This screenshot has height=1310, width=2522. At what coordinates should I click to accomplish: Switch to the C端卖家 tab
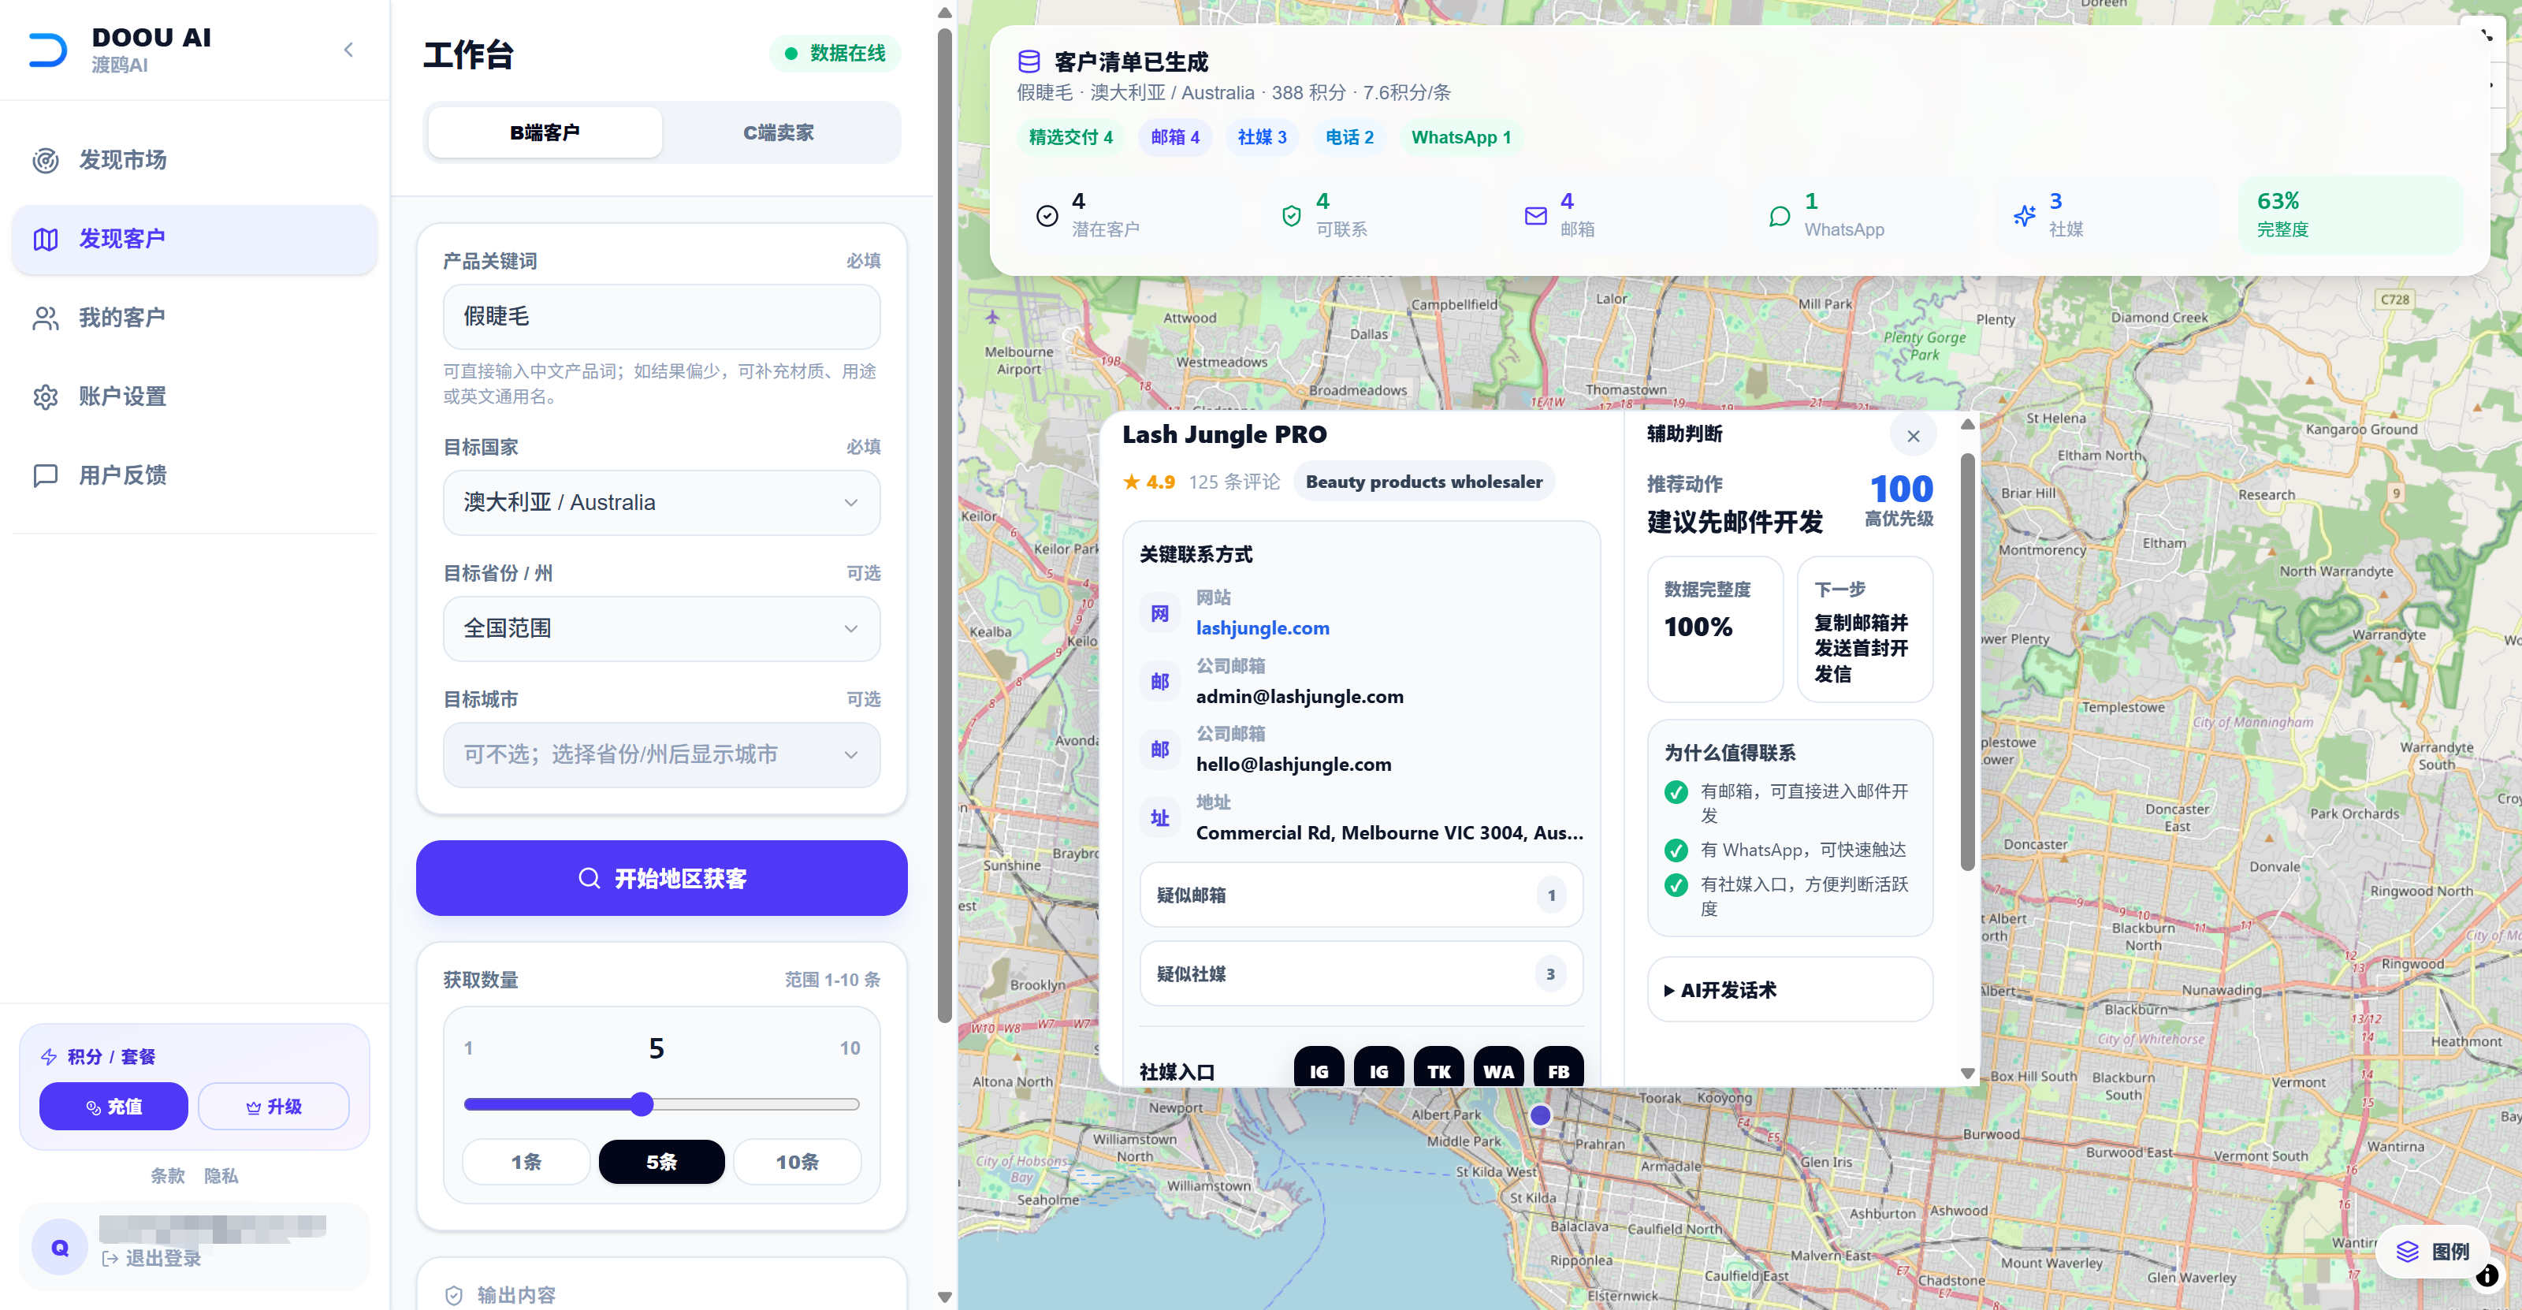point(779,132)
